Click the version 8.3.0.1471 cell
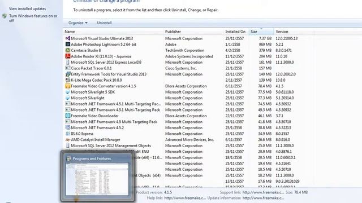 point(283,50)
